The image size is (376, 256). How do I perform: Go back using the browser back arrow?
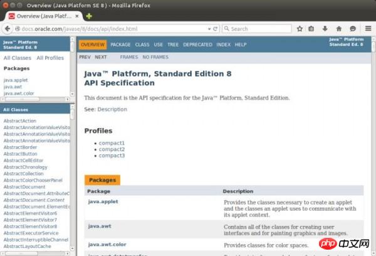click(8, 29)
